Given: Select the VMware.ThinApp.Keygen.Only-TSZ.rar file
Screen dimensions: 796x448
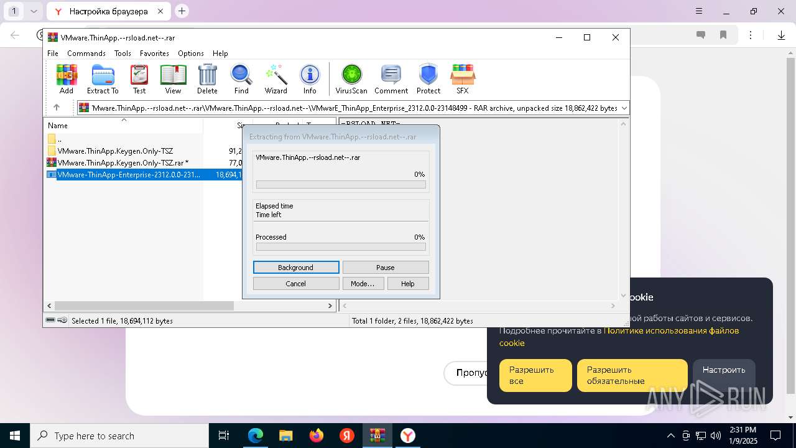Looking at the screenshot, I should (x=118, y=162).
